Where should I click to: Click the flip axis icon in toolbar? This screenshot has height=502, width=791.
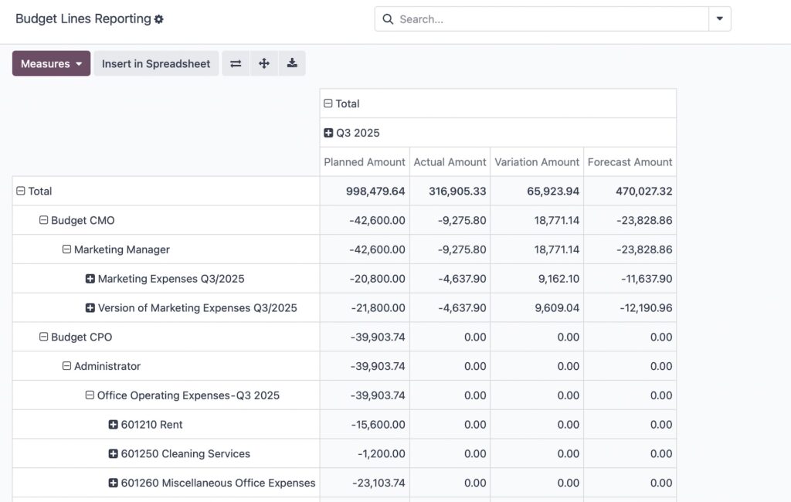pyautogui.click(x=236, y=63)
